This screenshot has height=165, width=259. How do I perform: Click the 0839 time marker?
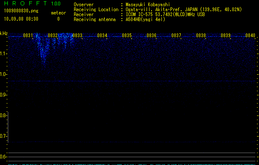click(226, 35)
